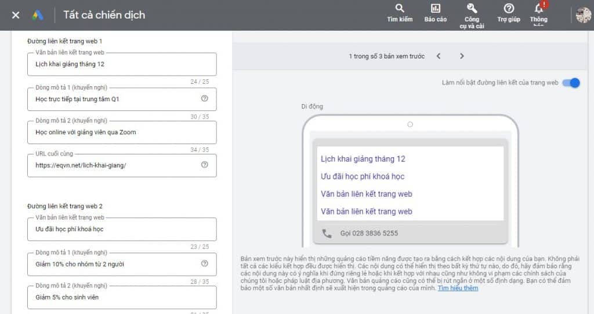Click help icon in URL cuối cùng field
The height and width of the screenshot is (314, 594).
[x=205, y=165]
